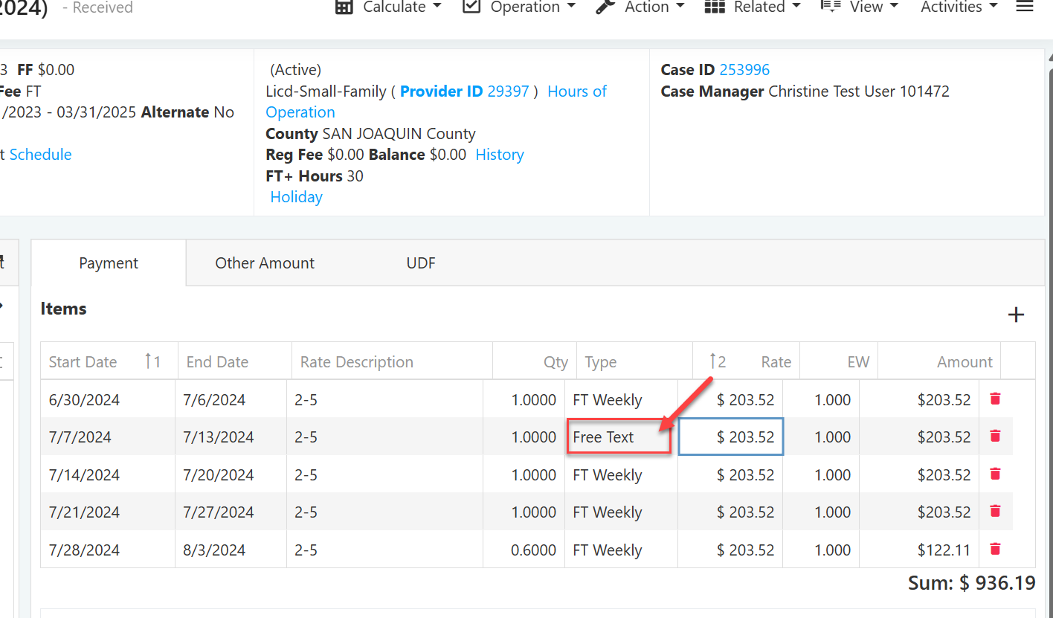Viewport: 1053px width, 618px height.
Task: Open the hamburger menu icon
Action: tap(1024, 7)
